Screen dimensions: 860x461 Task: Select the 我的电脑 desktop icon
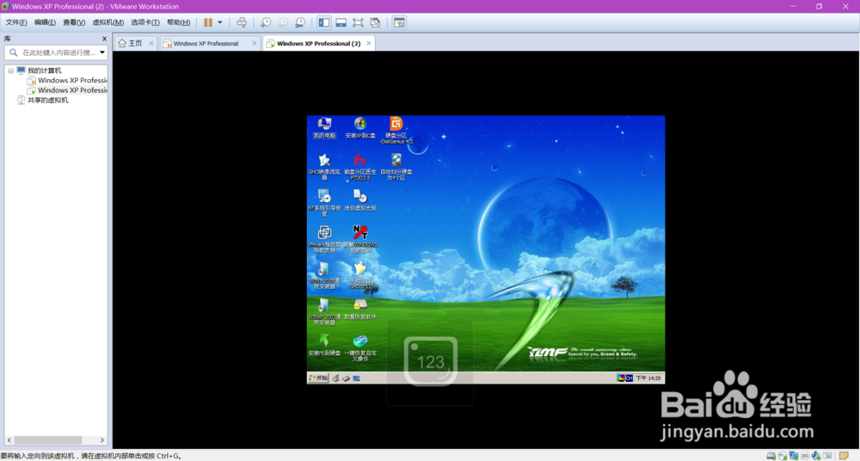(324, 128)
